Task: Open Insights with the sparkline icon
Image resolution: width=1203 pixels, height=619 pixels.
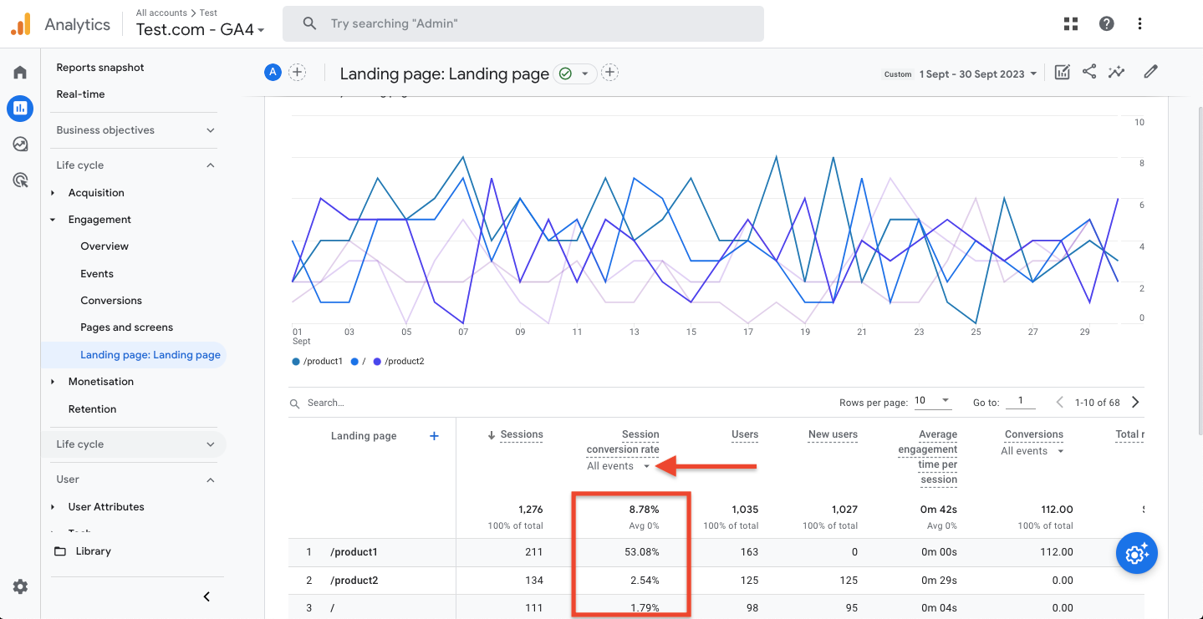Action: click(x=1117, y=72)
